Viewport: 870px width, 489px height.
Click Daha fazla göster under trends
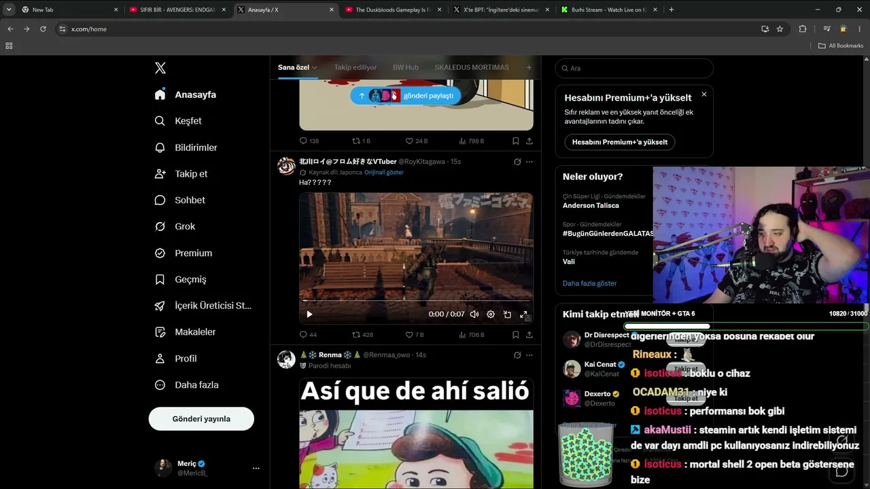coord(589,283)
